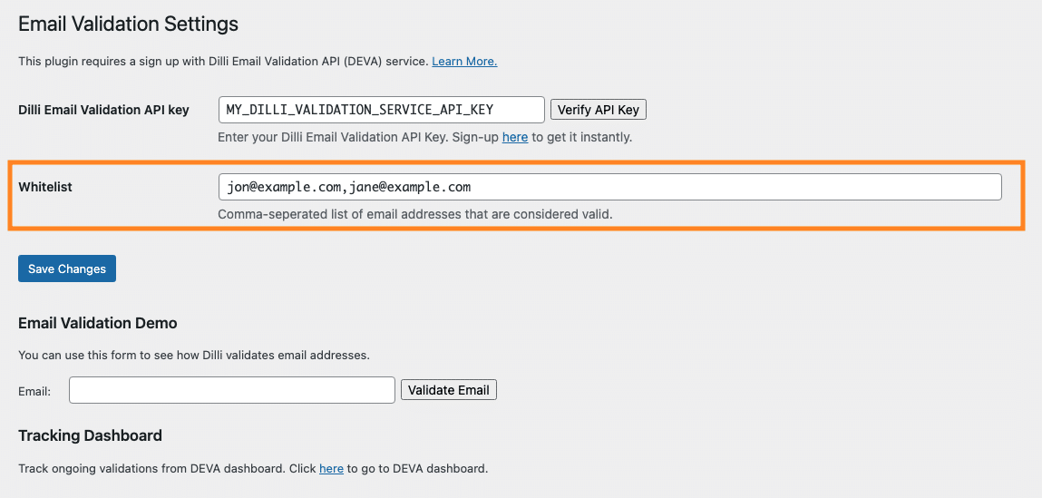Click the Email Validation Settings heading

pos(128,24)
